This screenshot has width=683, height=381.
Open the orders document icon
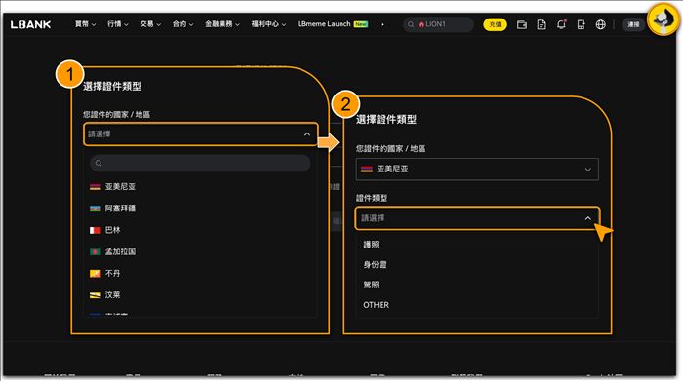point(541,24)
